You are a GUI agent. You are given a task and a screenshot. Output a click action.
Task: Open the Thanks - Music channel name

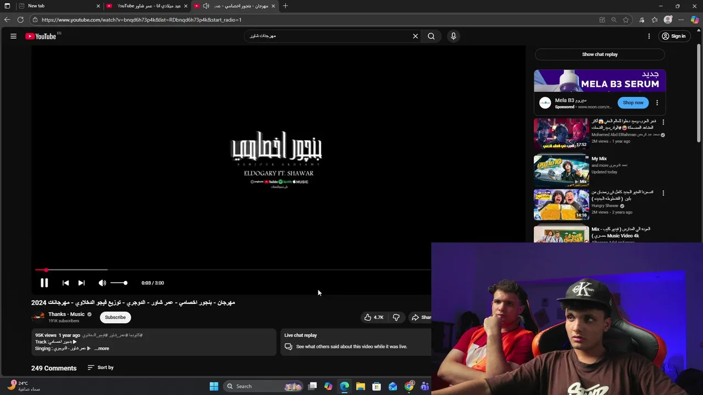[x=66, y=314]
